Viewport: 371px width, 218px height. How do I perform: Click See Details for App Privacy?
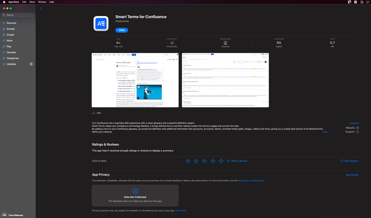pyautogui.click(x=352, y=175)
